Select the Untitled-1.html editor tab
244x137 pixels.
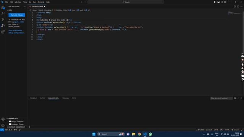coord(37,6)
